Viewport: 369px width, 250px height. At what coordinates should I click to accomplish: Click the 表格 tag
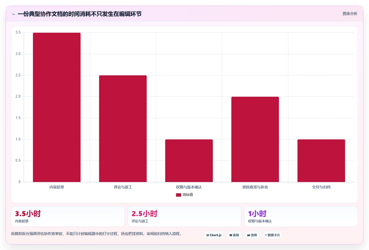(x=234, y=235)
